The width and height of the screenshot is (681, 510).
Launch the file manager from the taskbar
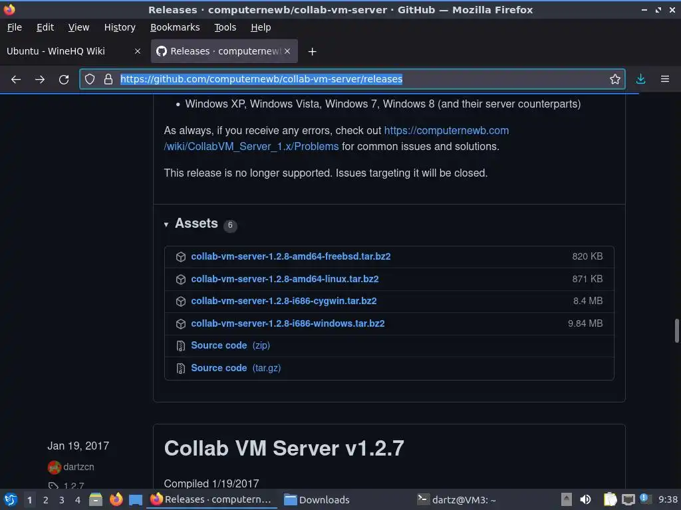tap(96, 499)
